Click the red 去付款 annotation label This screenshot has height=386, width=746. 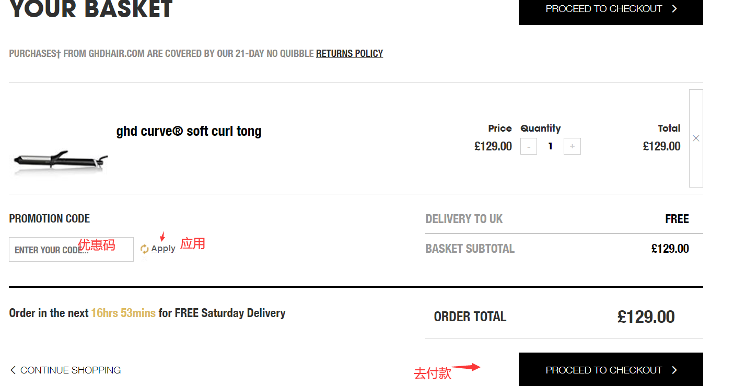point(433,373)
